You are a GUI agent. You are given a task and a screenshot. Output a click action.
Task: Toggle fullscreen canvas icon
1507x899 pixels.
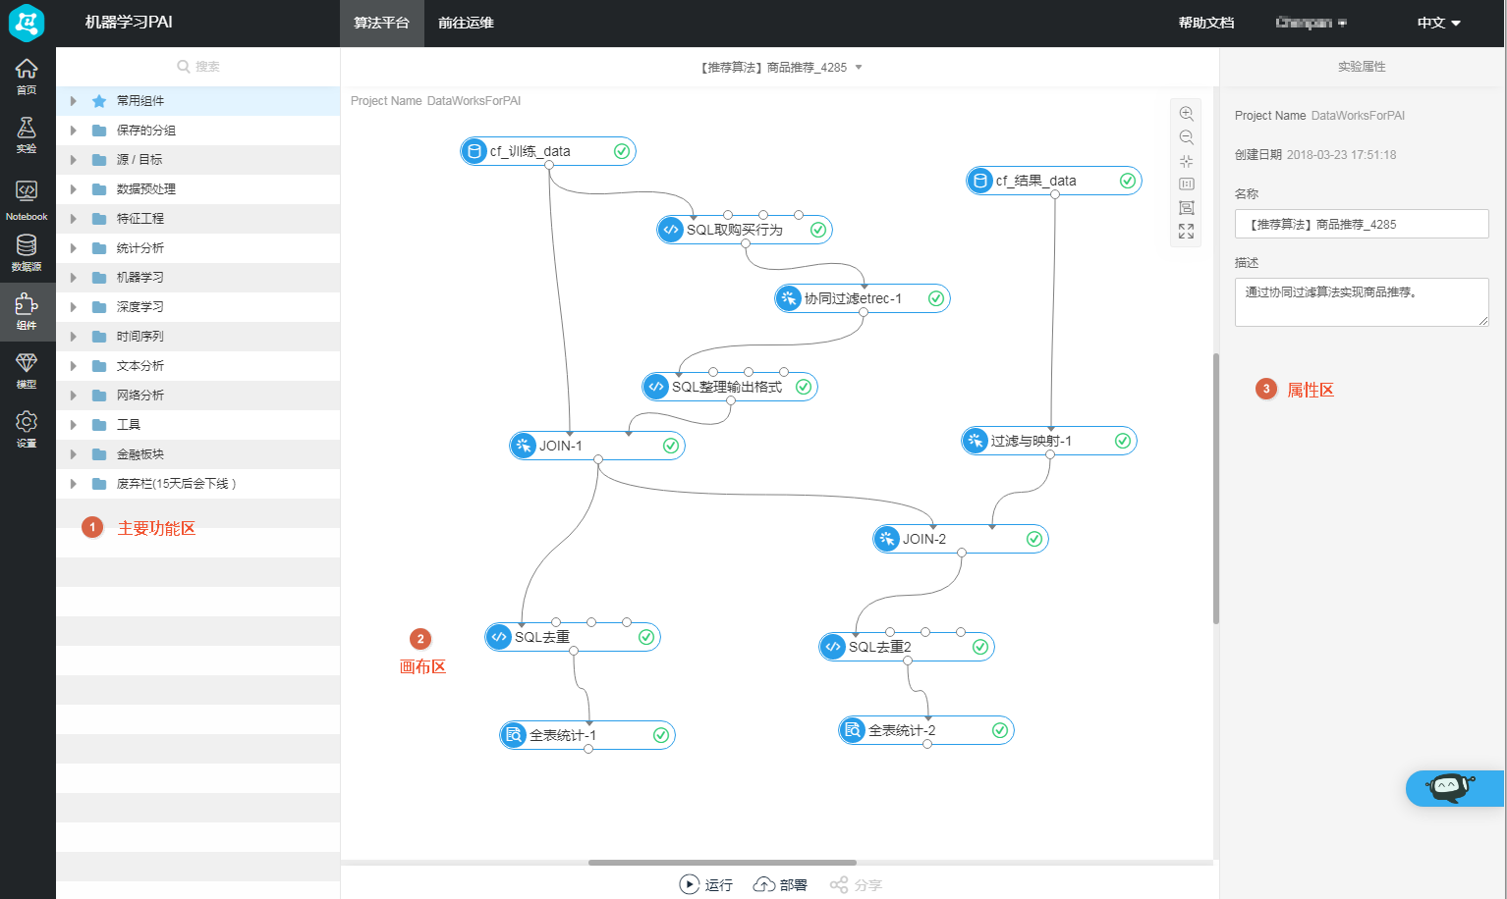pos(1187,232)
